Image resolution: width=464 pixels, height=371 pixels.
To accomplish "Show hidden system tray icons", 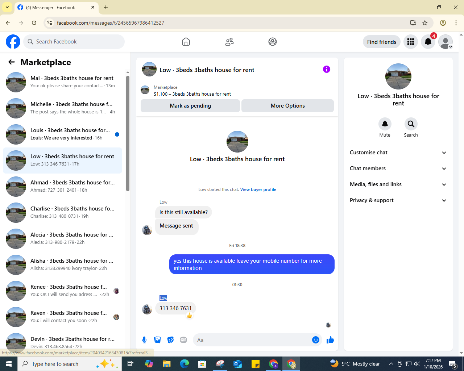I will (391, 364).
